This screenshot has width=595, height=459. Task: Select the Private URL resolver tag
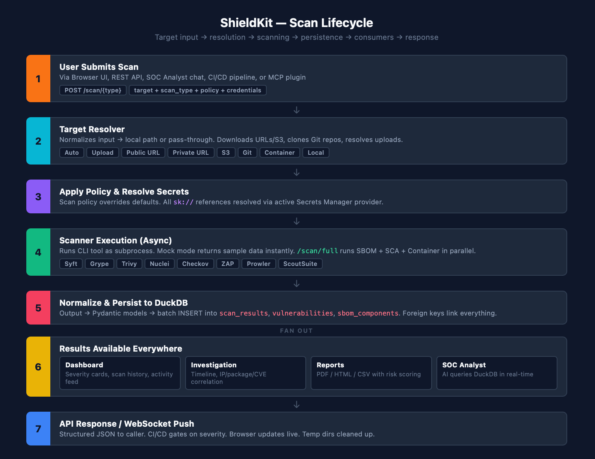coord(190,152)
